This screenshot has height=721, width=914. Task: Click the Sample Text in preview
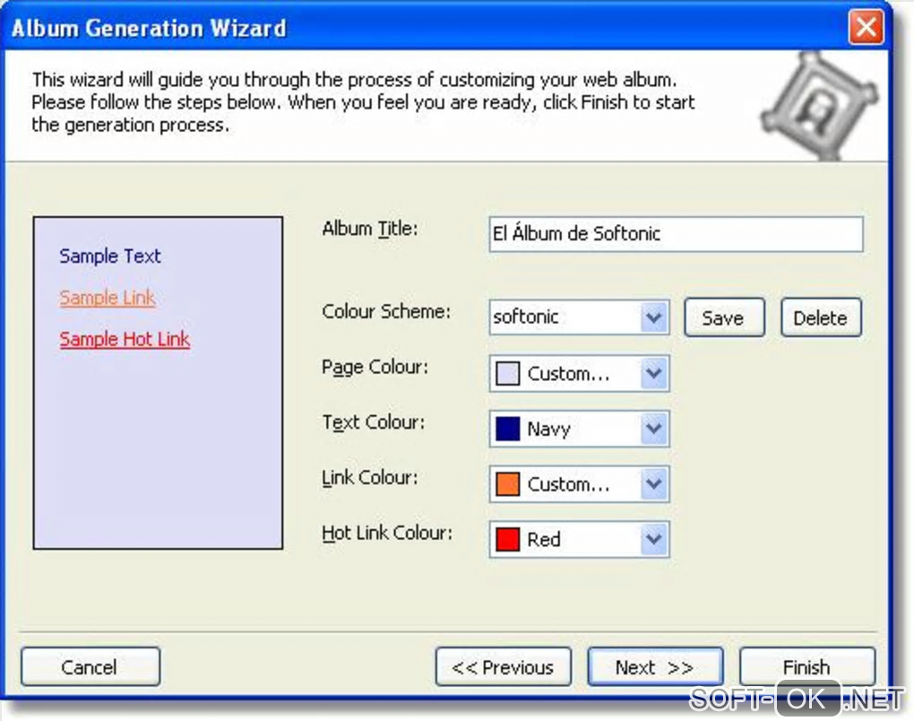(109, 256)
